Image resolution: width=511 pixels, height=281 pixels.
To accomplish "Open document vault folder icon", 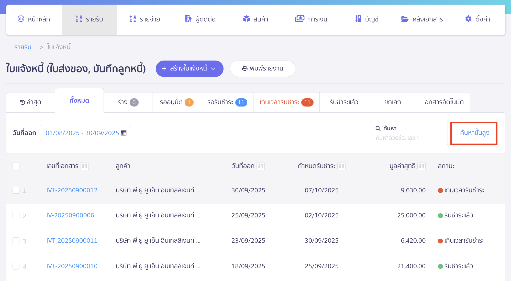I will pyautogui.click(x=405, y=19).
